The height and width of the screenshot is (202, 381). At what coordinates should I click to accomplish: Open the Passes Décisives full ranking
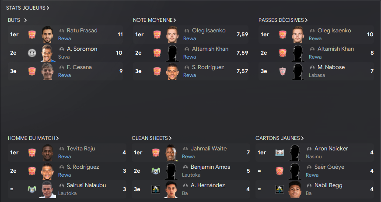pyautogui.click(x=283, y=20)
